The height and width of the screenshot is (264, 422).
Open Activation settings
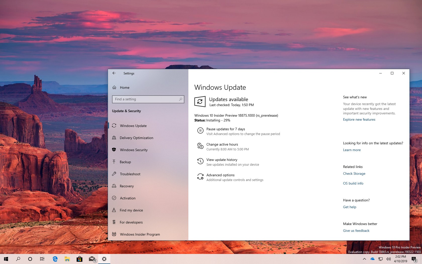(x=127, y=198)
